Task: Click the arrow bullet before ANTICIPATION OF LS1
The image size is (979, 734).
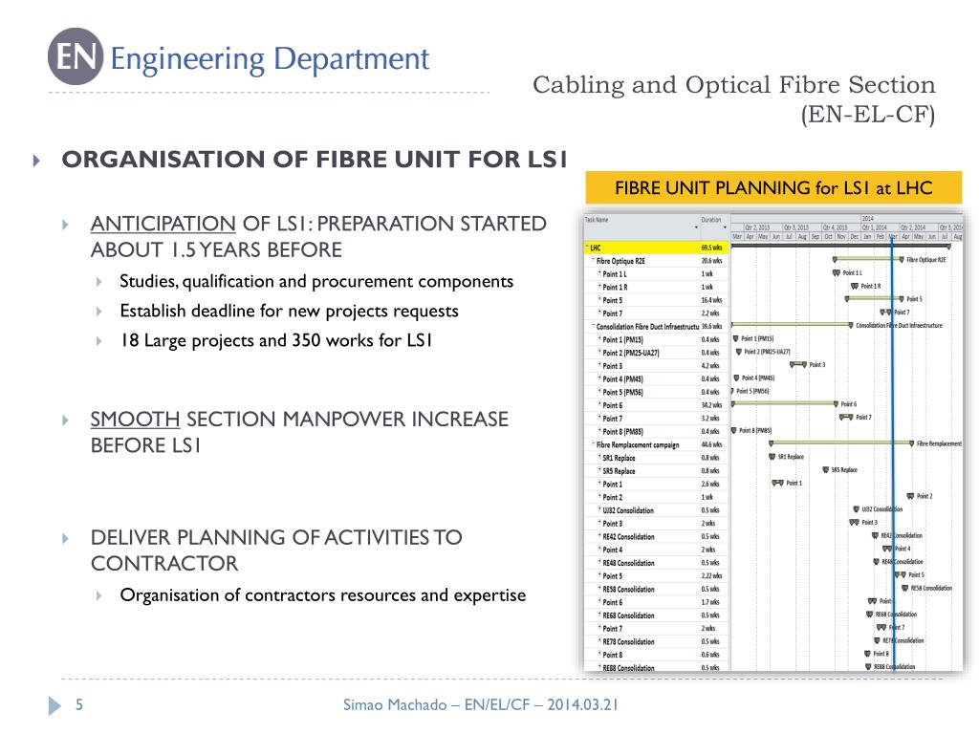Action: pyautogui.click(x=66, y=225)
